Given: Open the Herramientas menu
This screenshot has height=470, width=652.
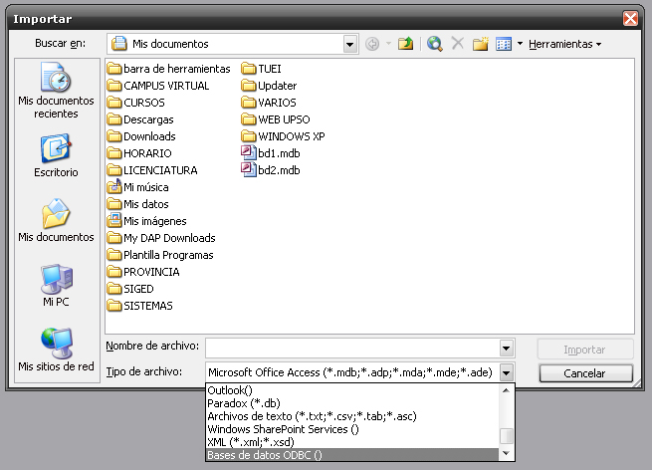Looking at the screenshot, I should pyautogui.click(x=564, y=44).
